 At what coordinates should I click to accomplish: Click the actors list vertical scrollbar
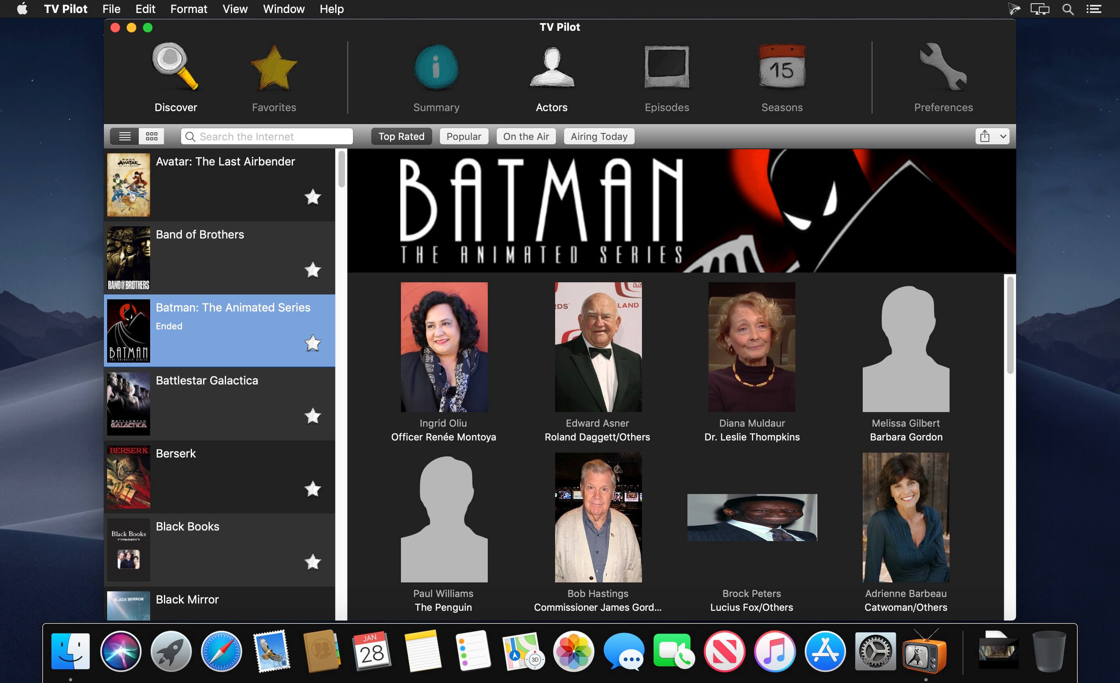(1010, 325)
